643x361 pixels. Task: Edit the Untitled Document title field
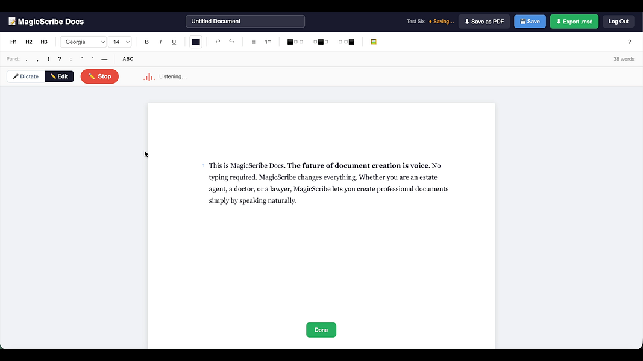pos(245,21)
